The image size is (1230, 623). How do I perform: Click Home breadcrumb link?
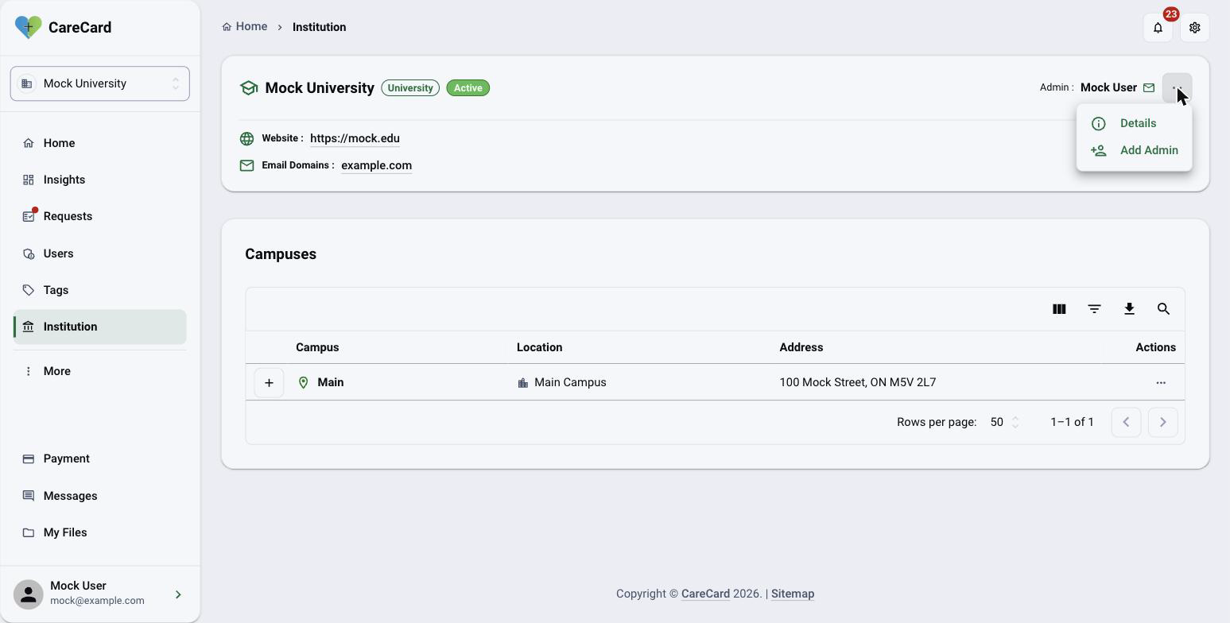(245, 27)
